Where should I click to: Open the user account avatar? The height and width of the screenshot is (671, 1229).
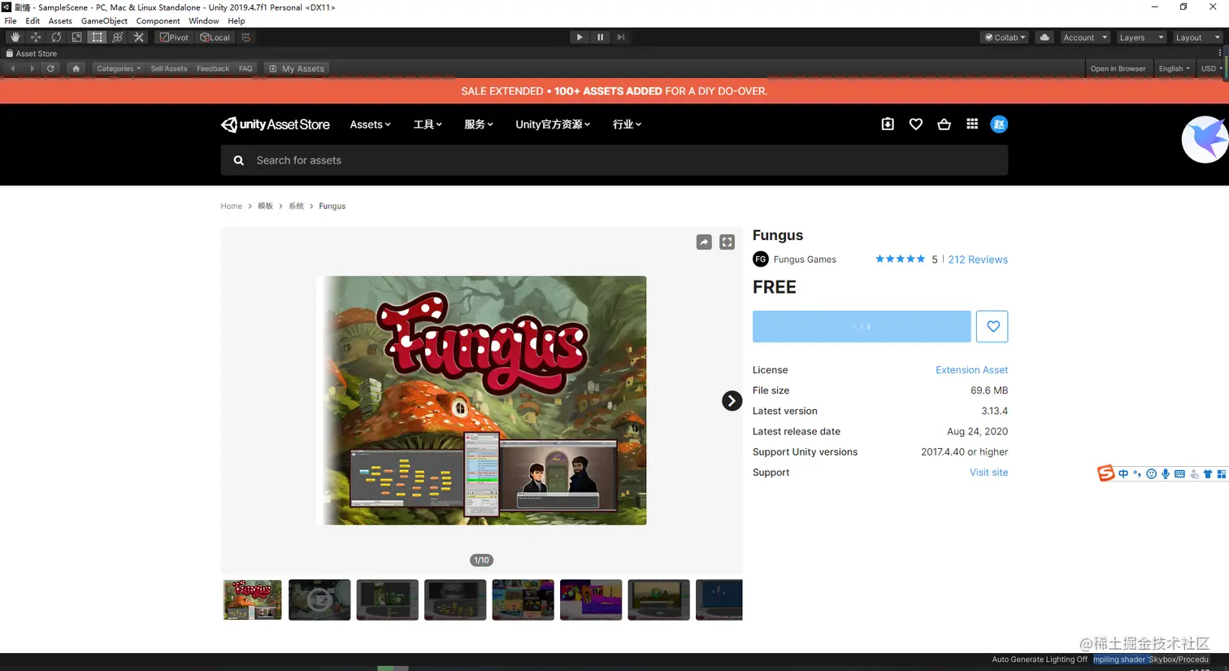click(999, 124)
